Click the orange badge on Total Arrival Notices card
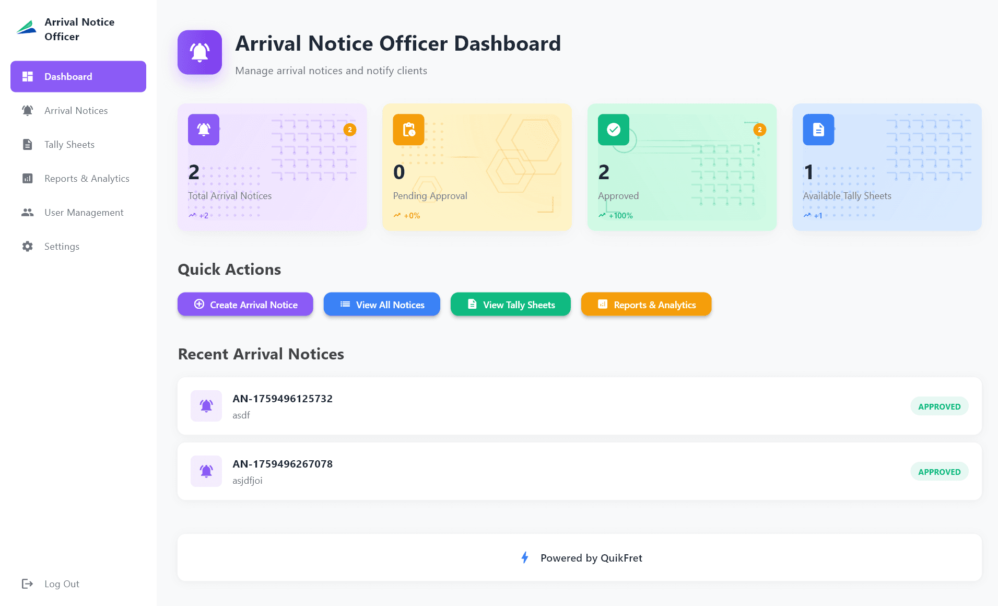 (x=350, y=130)
